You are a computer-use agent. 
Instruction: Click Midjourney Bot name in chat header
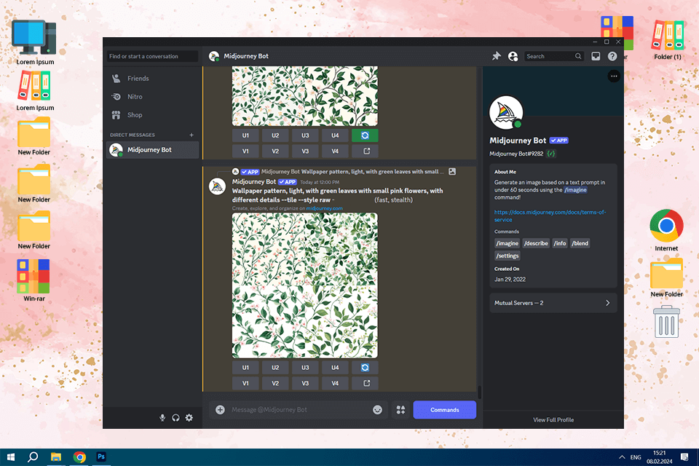pyautogui.click(x=246, y=56)
